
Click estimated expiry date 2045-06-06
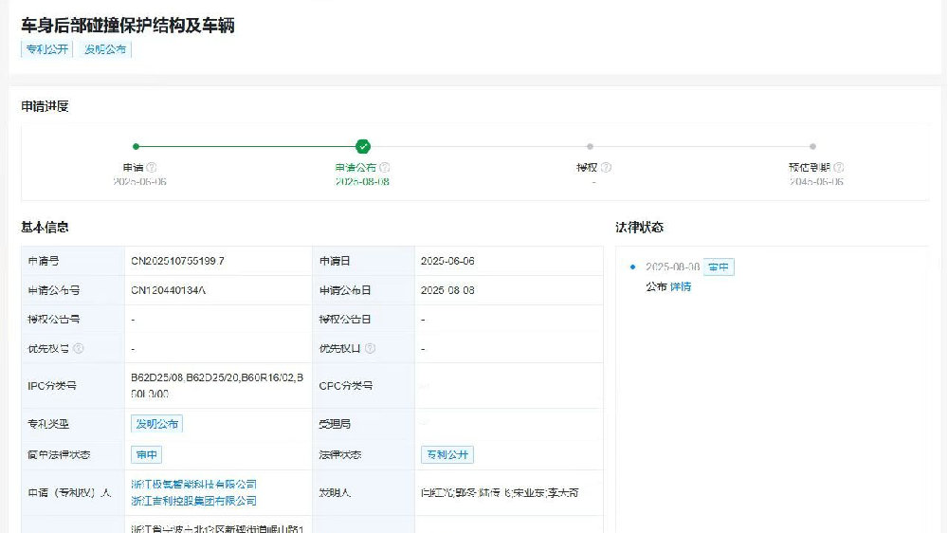click(816, 181)
